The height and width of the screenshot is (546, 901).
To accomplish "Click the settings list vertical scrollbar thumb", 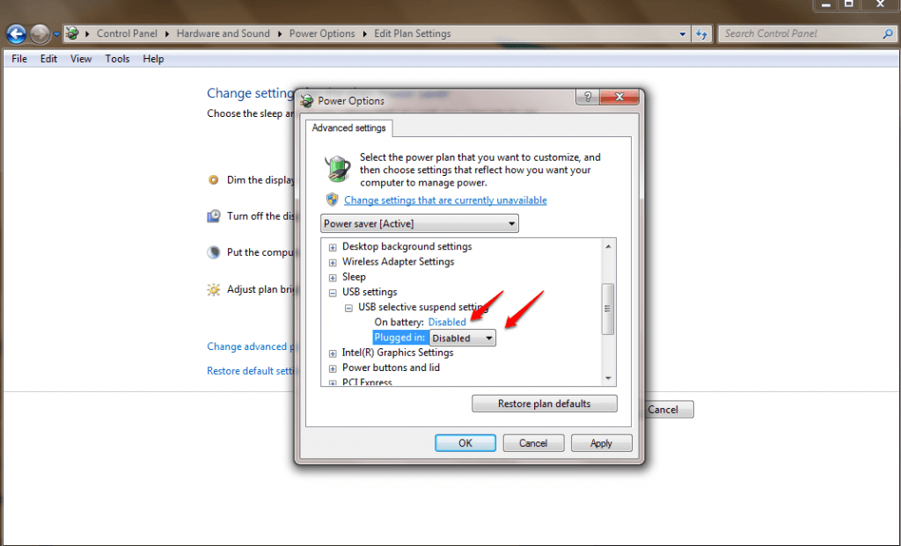I will 607,309.
